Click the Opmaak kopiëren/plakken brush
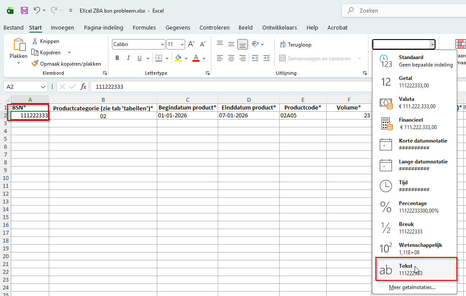466x296 pixels. click(35, 63)
